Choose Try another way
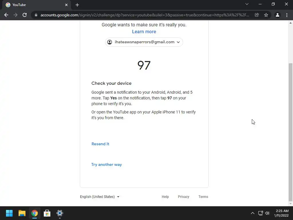 106,164
